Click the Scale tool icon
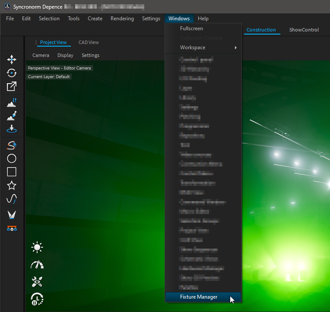330x312 pixels. coord(12,86)
